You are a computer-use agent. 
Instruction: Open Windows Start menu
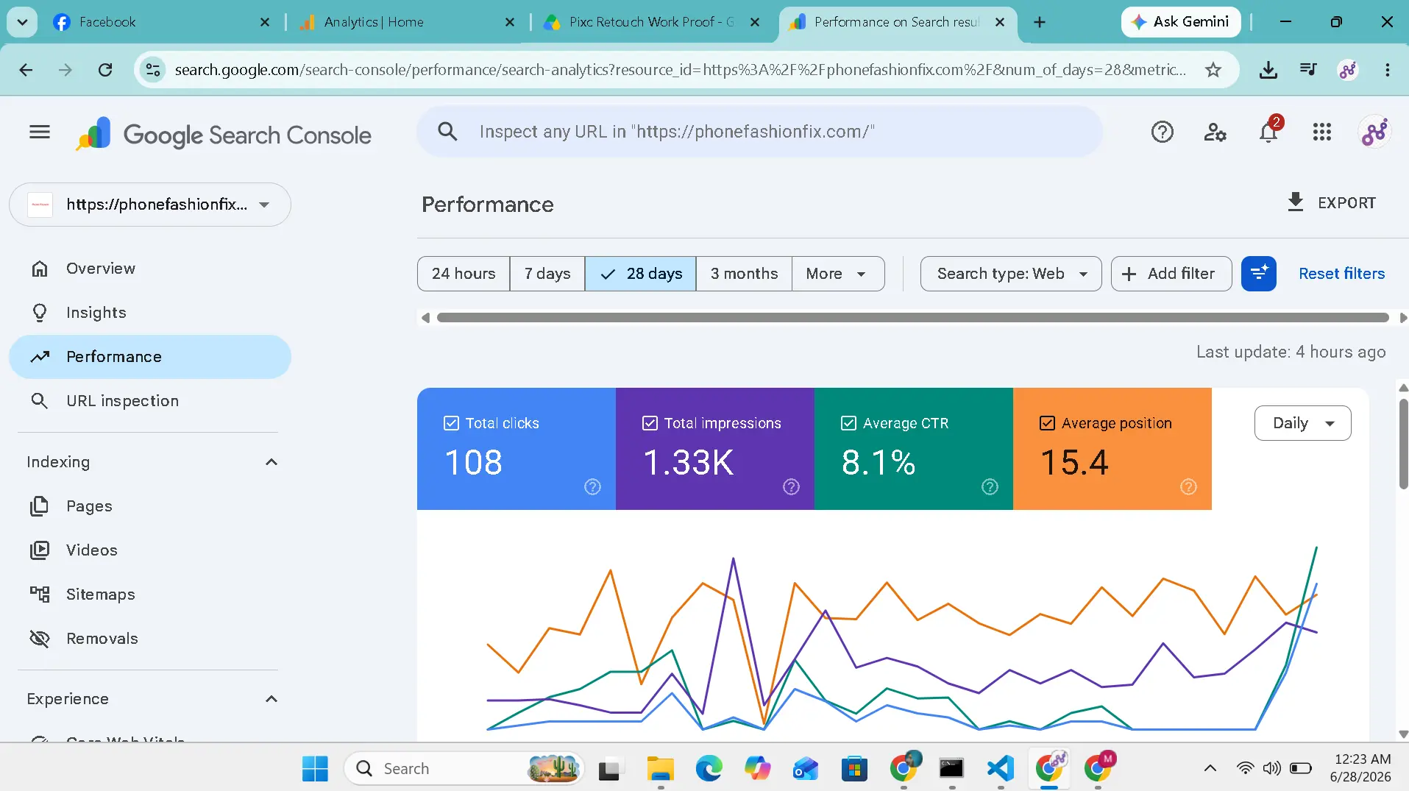[315, 768]
